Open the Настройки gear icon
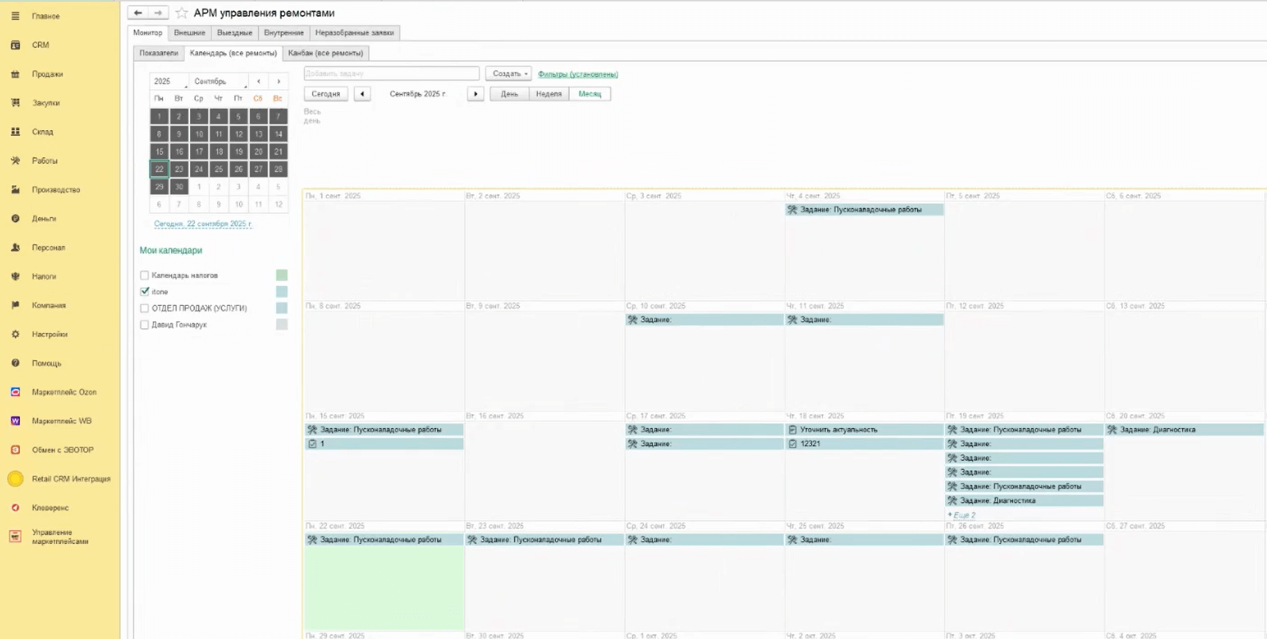Viewport: 1267px width, 639px height. pos(15,335)
